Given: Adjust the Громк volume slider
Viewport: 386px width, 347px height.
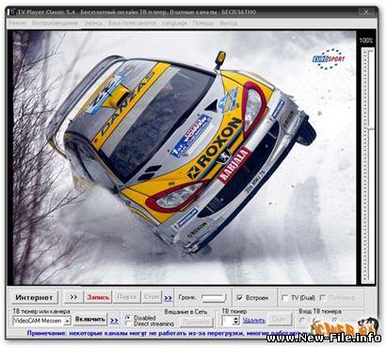Looking at the screenshot, I should [x=214, y=298].
